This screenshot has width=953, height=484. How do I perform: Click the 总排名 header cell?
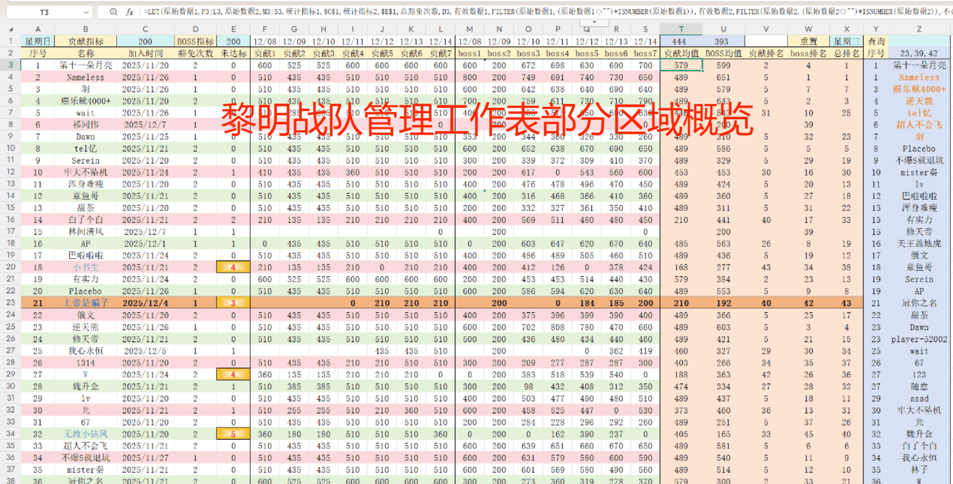[x=846, y=53]
